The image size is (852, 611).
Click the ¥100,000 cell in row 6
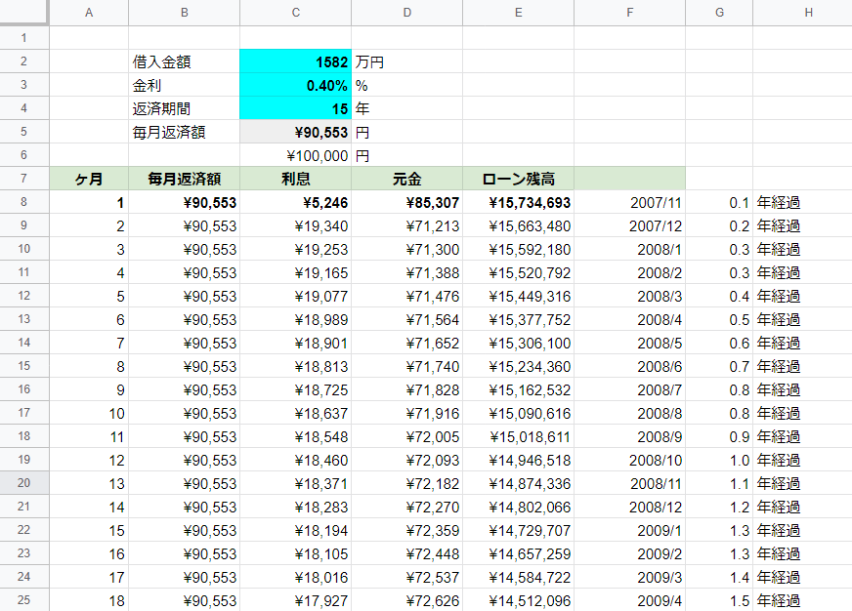295,155
